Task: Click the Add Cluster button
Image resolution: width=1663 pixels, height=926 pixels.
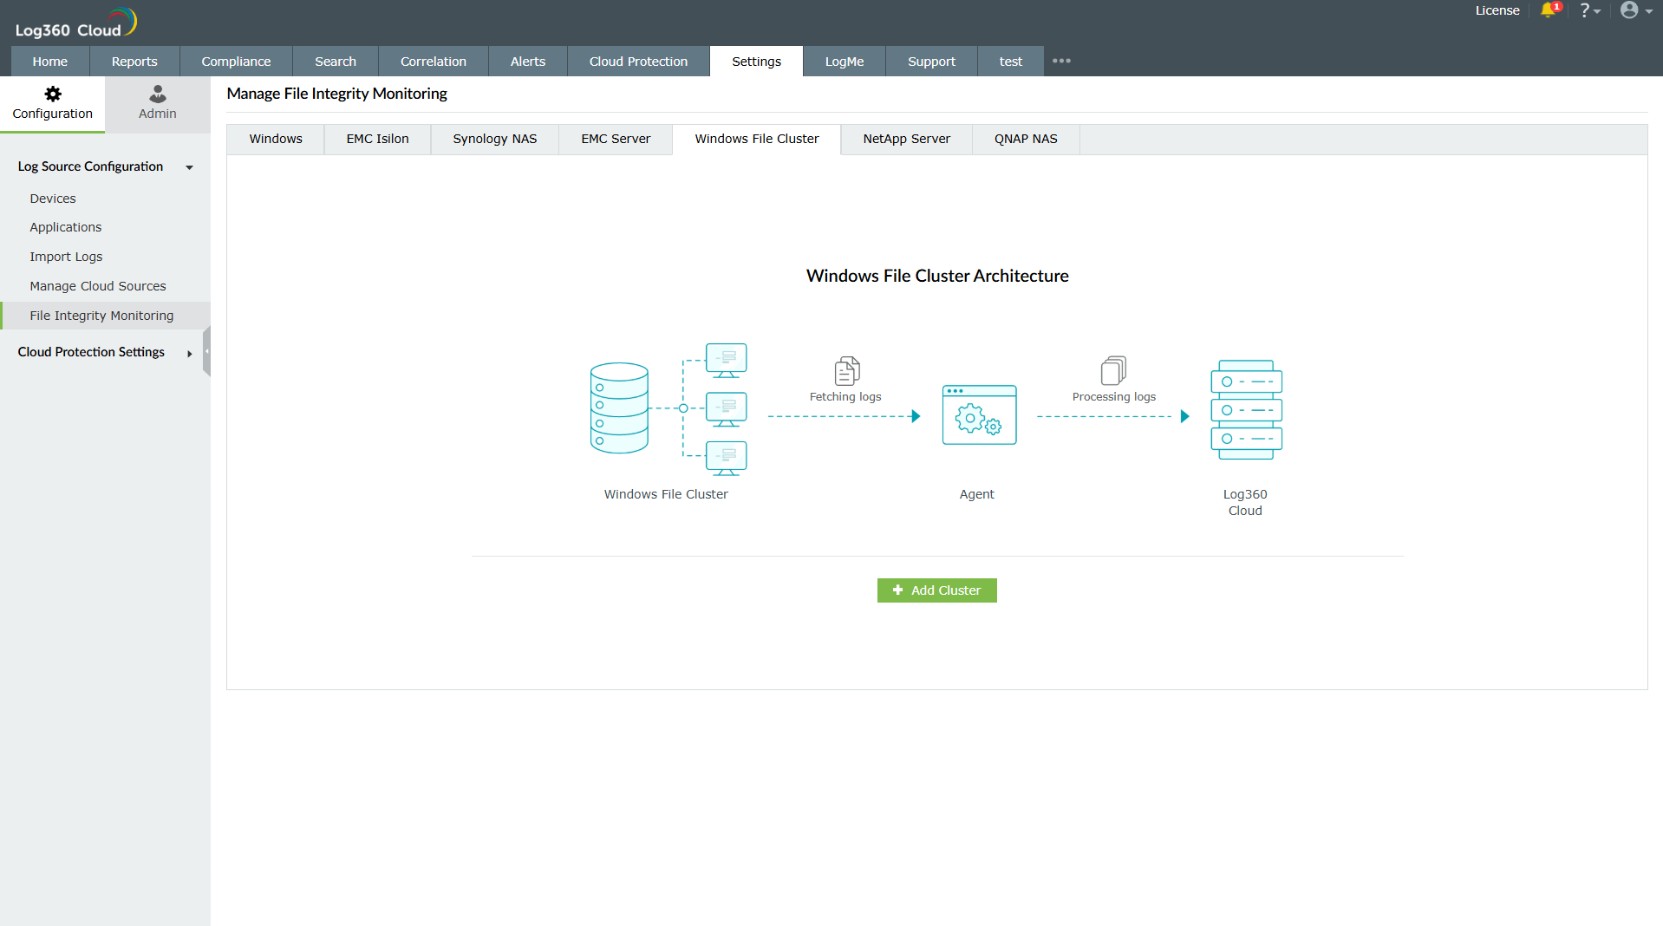Action: [936, 590]
